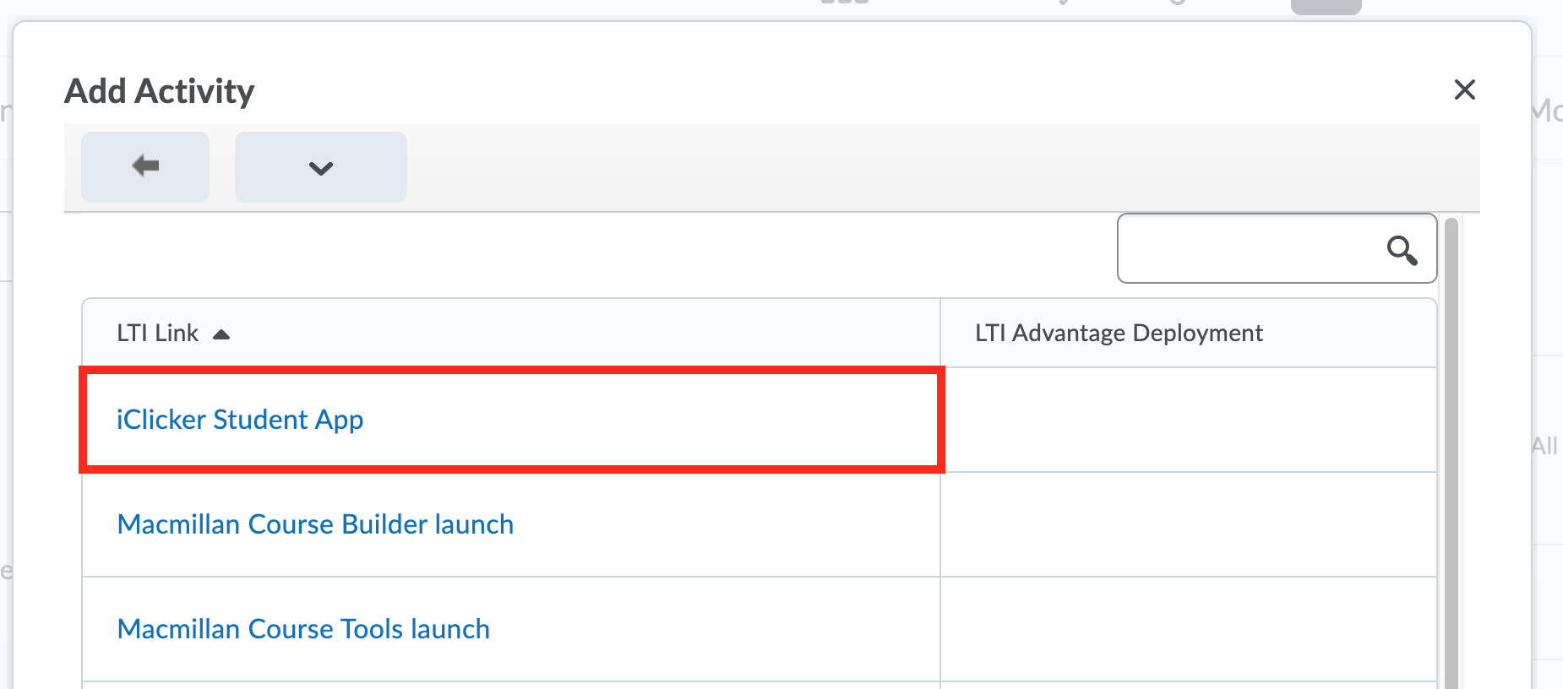The width and height of the screenshot is (1563, 689).
Task: Open the iClicker Student App link
Action: coord(240,419)
